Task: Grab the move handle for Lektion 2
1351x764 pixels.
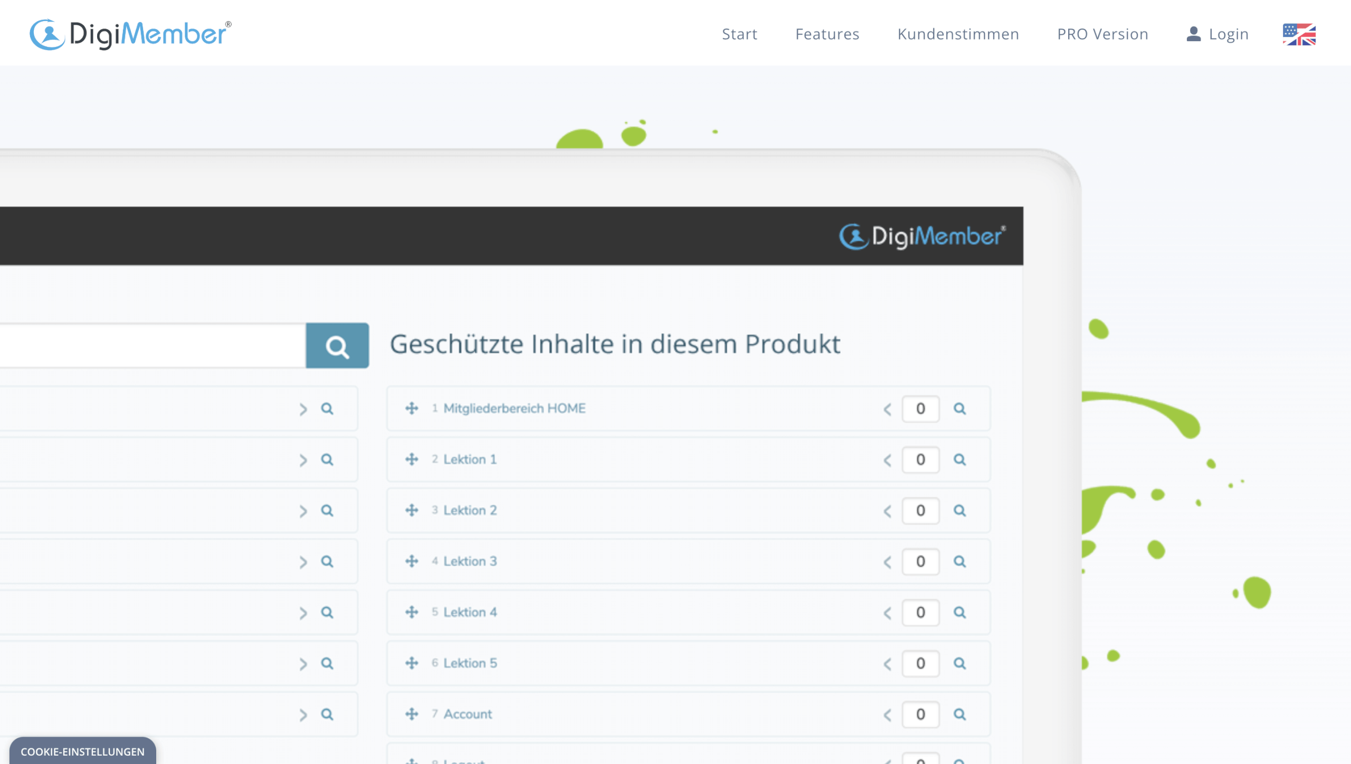Action: click(x=412, y=510)
